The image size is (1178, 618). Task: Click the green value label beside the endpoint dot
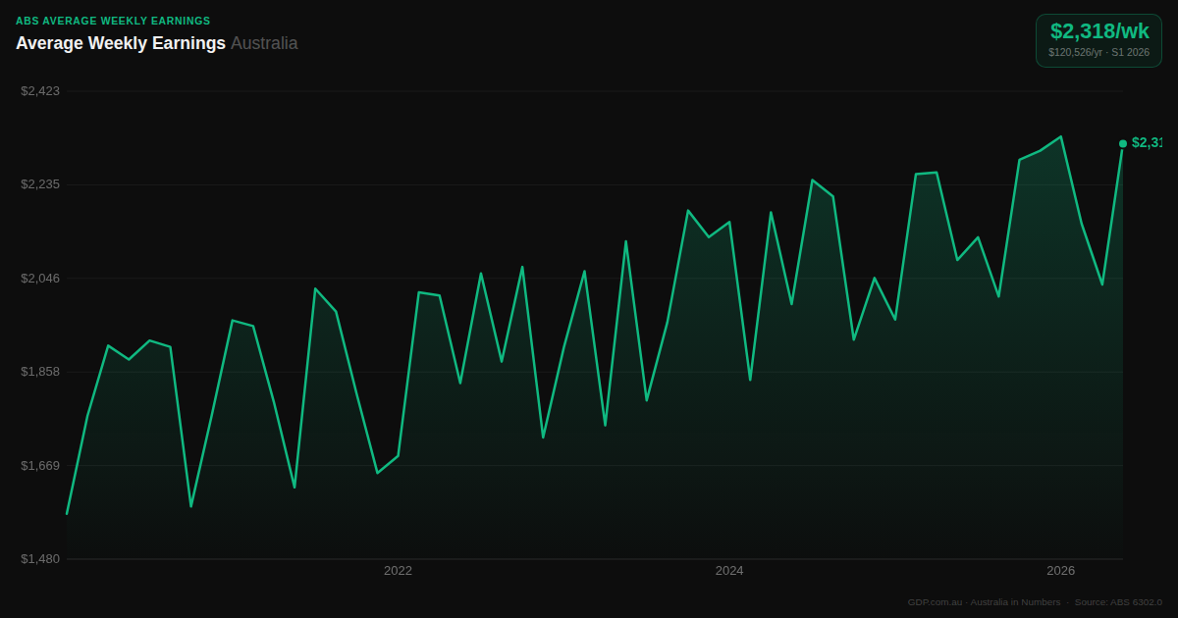tap(1147, 142)
